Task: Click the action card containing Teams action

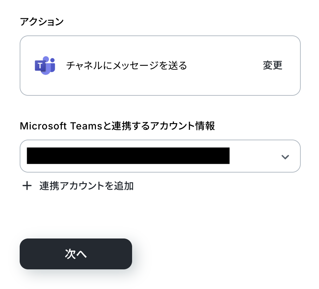Action: (x=160, y=66)
